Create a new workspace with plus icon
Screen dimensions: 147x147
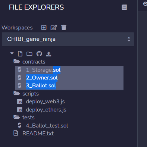tap(44, 28)
